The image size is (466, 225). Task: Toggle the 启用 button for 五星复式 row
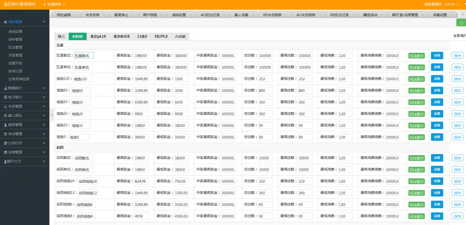(x=437, y=55)
